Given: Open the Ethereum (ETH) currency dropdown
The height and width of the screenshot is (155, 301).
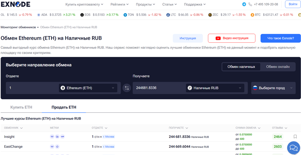Looking at the screenshot, I should [88, 88].
